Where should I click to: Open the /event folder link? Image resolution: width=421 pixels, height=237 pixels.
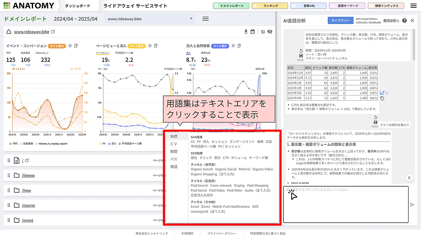click(27, 220)
